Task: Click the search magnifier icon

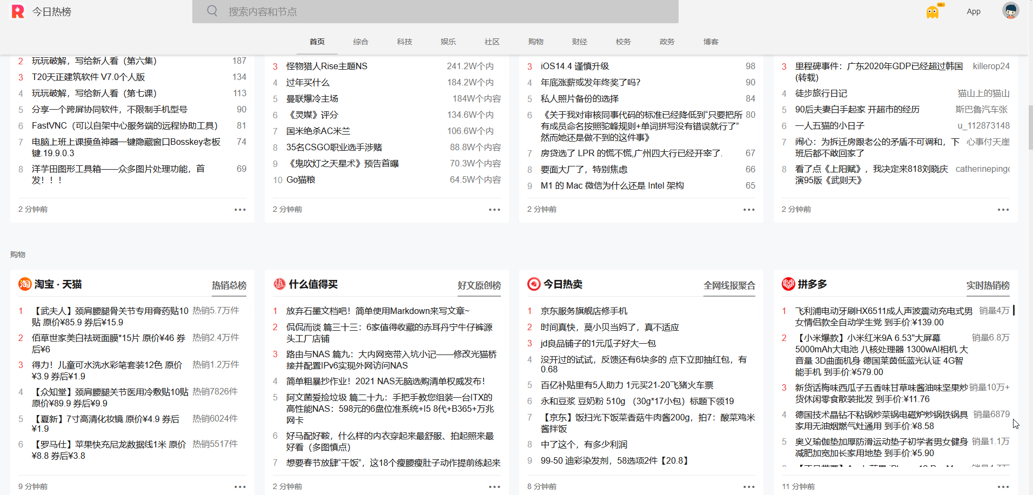Action: coord(212,11)
